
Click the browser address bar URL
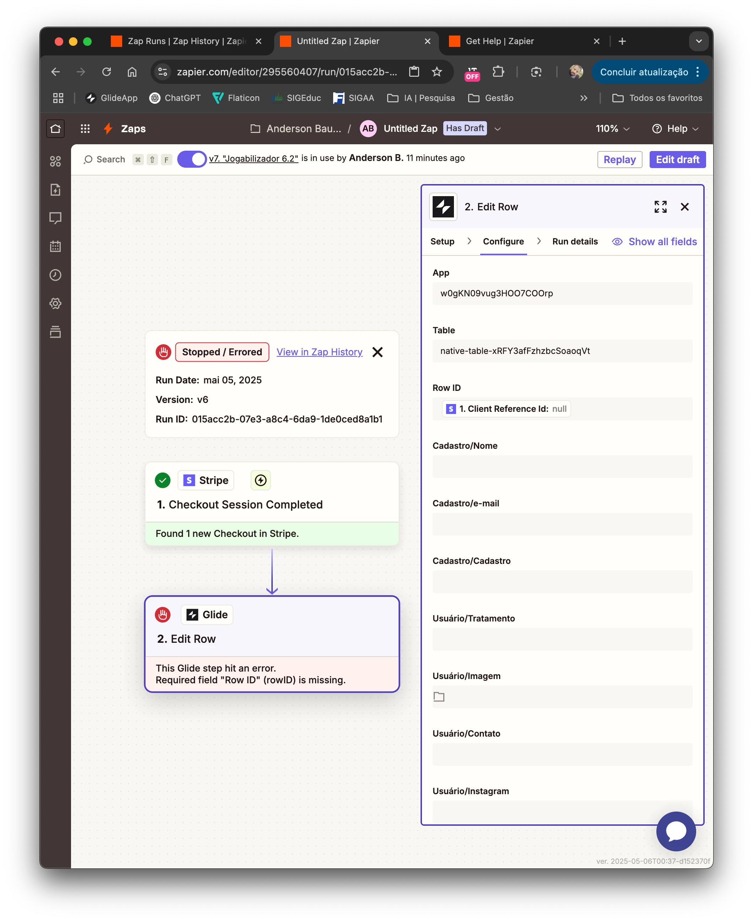286,71
